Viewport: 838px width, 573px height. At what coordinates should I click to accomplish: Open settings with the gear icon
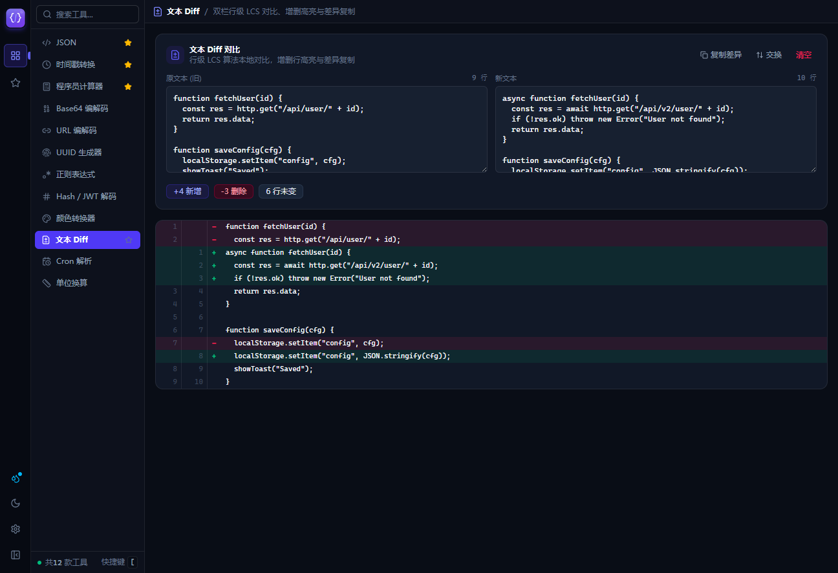point(16,529)
